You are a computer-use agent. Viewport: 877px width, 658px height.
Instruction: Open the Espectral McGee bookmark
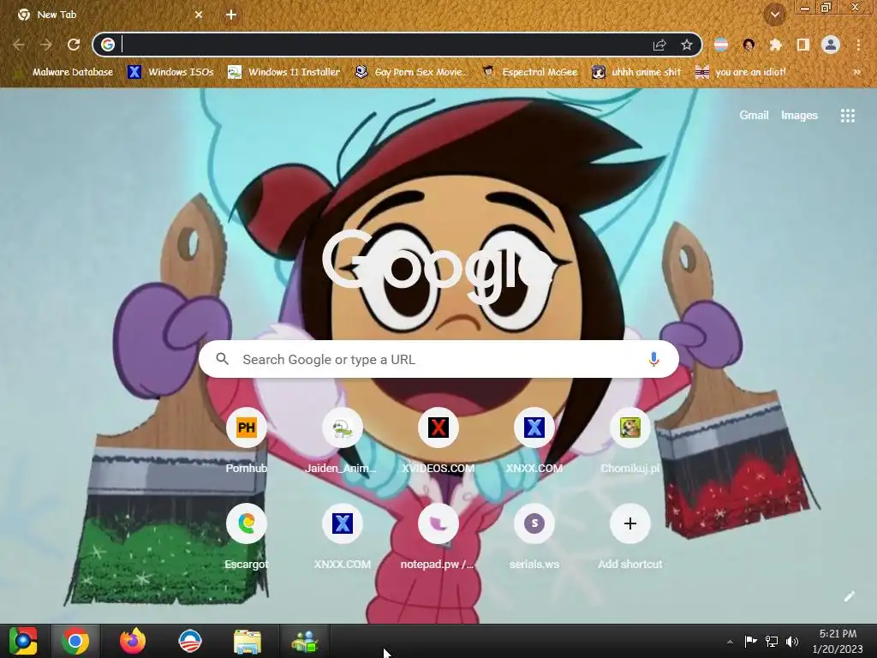(530, 72)
